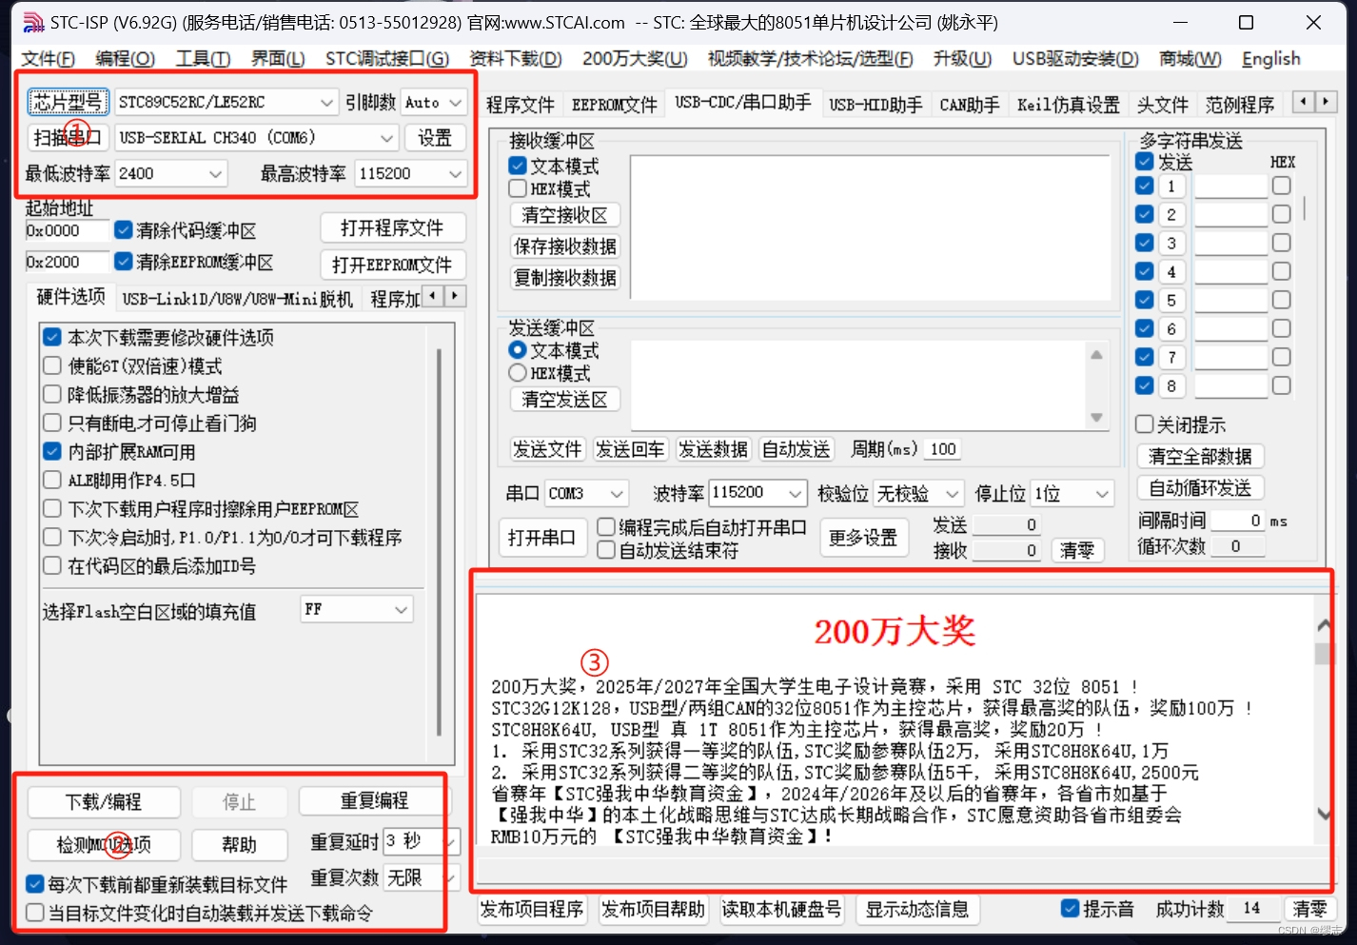Switch to USB-HID助手 tab
The width and height of the screenshot is (1357, 945).
[875, 105]
